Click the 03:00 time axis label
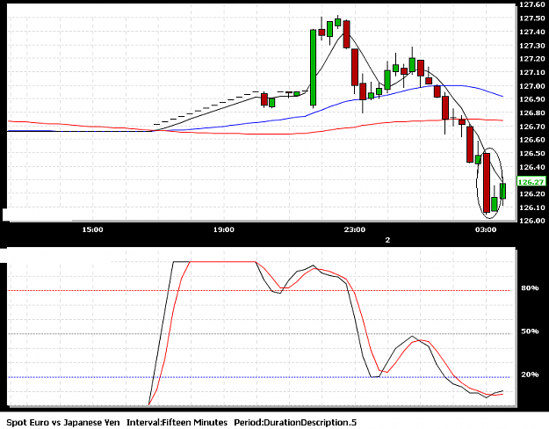The image size is (549, 429). coord(486,230)
